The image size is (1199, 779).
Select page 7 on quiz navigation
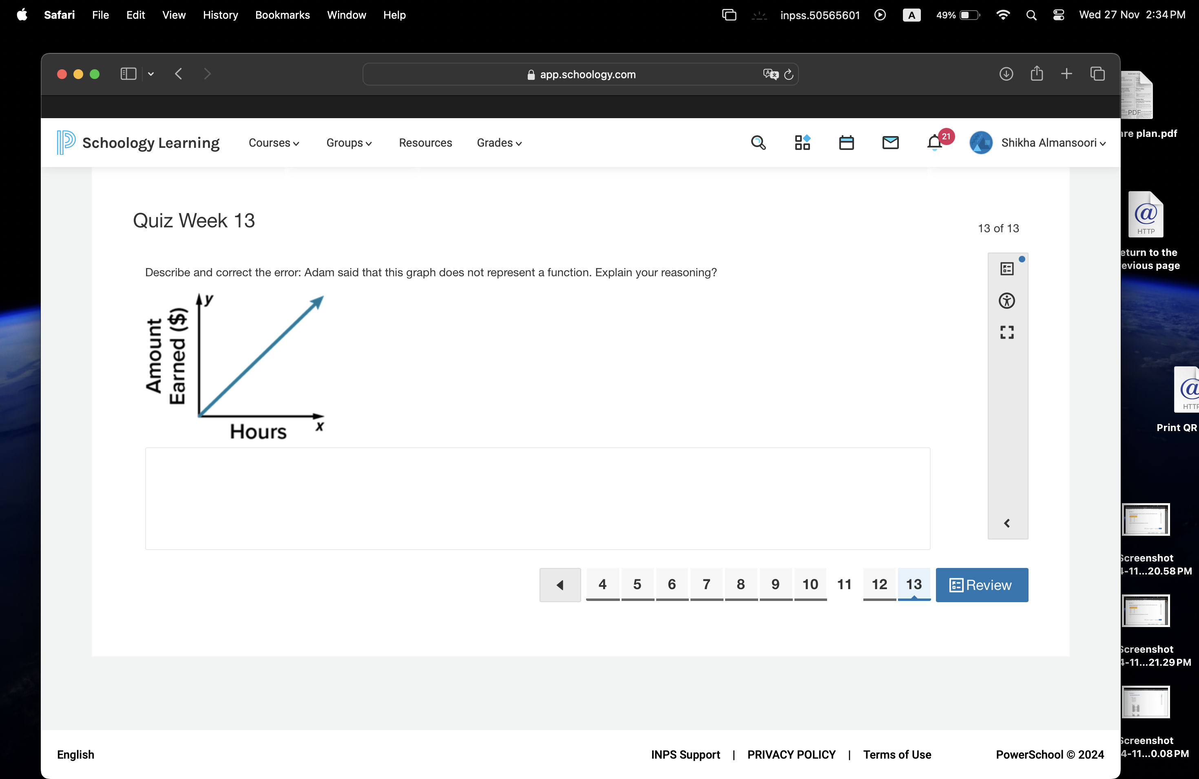706,585
